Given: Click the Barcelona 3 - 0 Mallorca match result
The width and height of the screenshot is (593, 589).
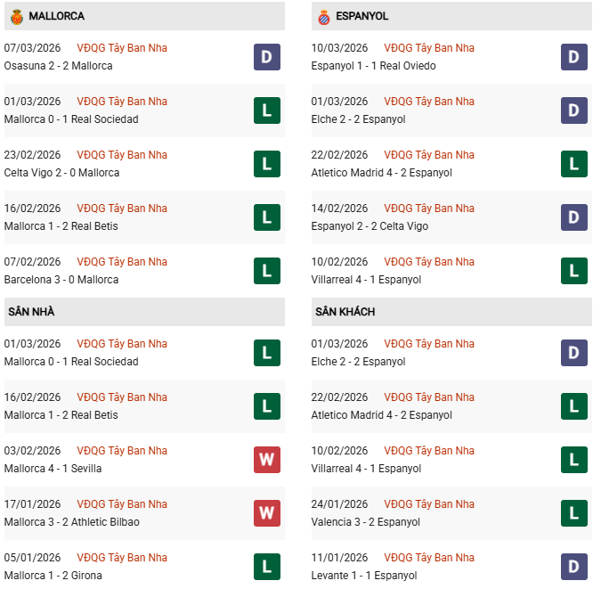Looking at the screenshot, I should 61,280.
